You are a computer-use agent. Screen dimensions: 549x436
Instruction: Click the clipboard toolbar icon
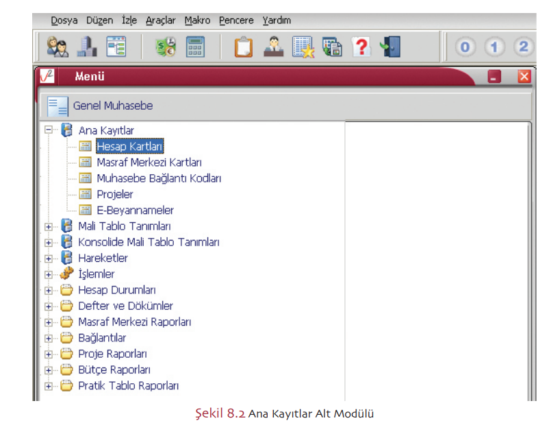tap(243, 47)
